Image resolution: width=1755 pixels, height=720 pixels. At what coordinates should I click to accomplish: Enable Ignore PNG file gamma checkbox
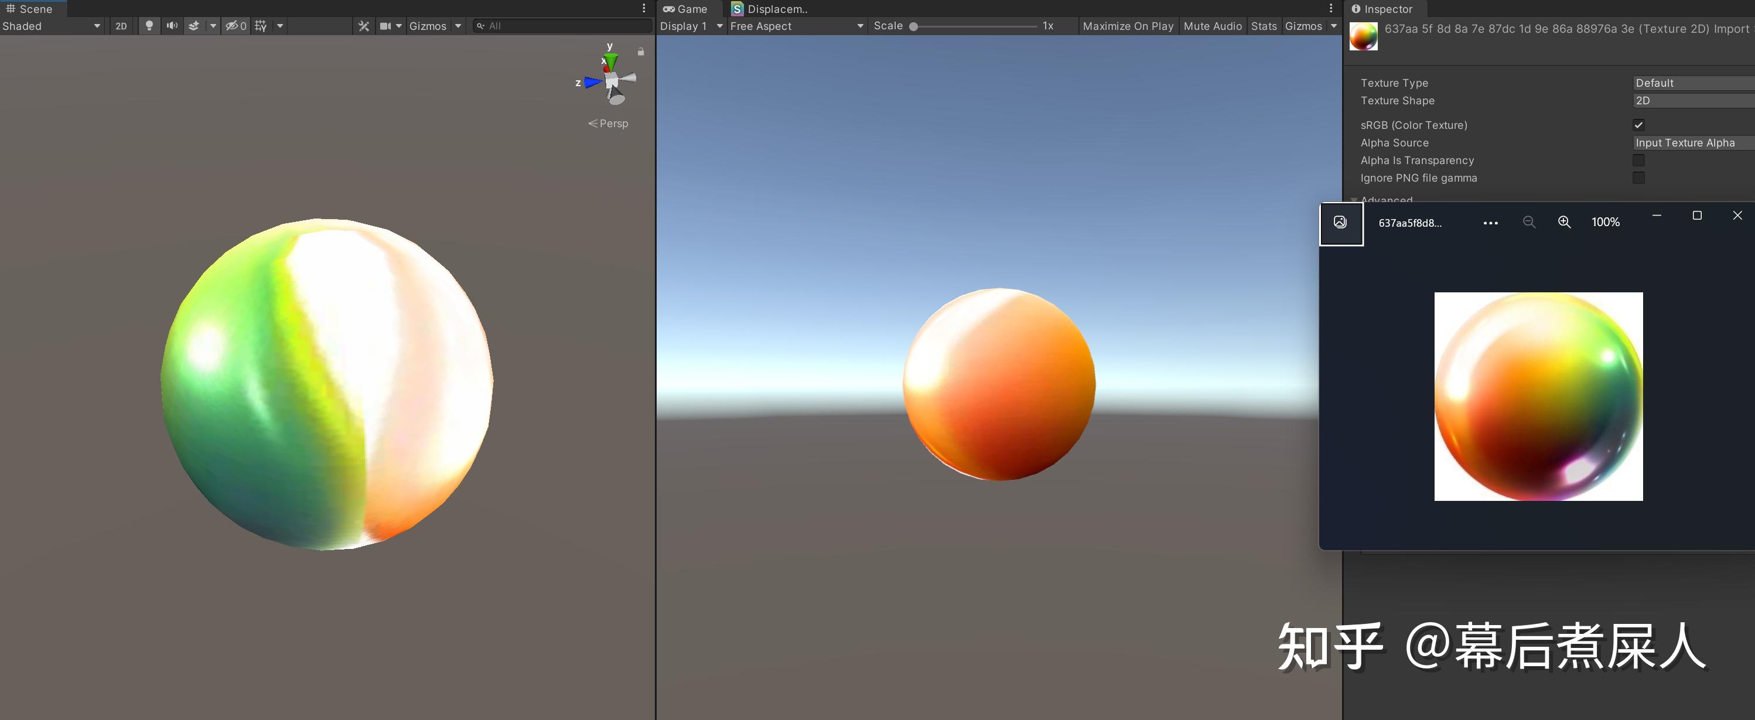[x=1638, y=178]
